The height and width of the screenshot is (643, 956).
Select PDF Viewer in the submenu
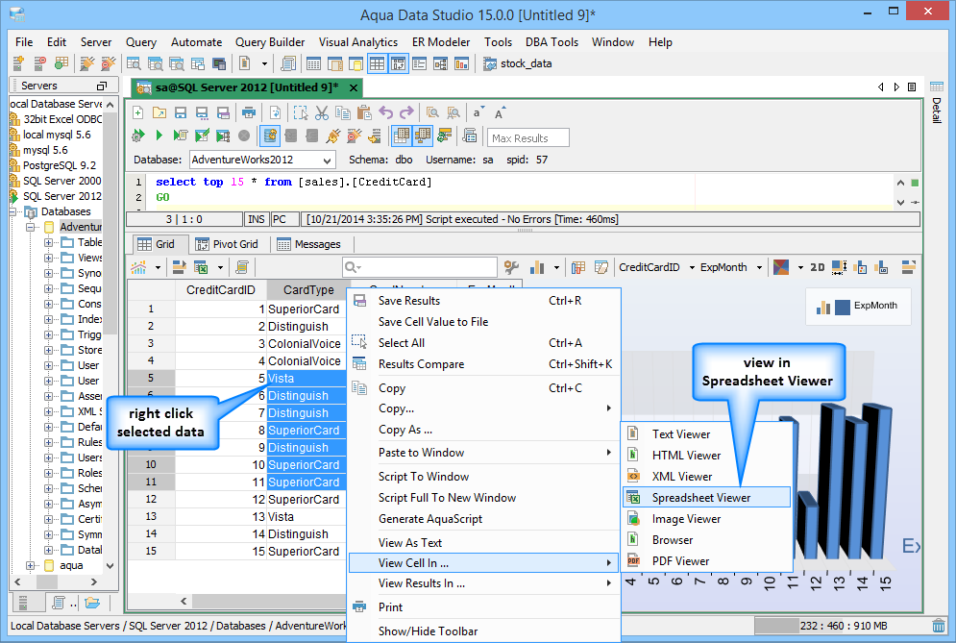click(706, 561)
